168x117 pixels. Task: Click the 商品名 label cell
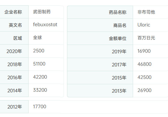click(100, 25)
